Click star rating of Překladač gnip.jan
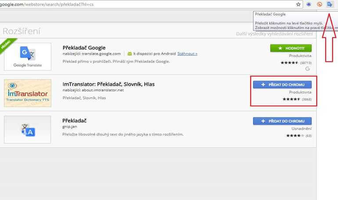The height and width of the screenshot is (200, 338). point(295,136)
